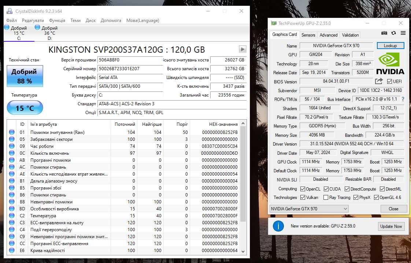Click the firmware version field 506ABBF0
This screenshot has height=263, width=411.
tap(130, 60)
